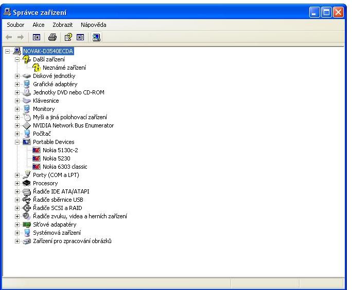Screen dimensions: 352x290
Task: Expand the Diskové jednotky branch
Action: [17, 76]
